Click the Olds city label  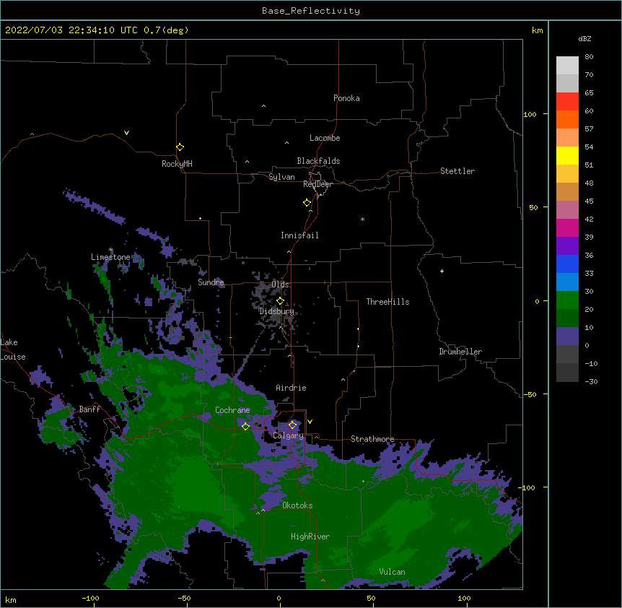[x=280, y=285]
